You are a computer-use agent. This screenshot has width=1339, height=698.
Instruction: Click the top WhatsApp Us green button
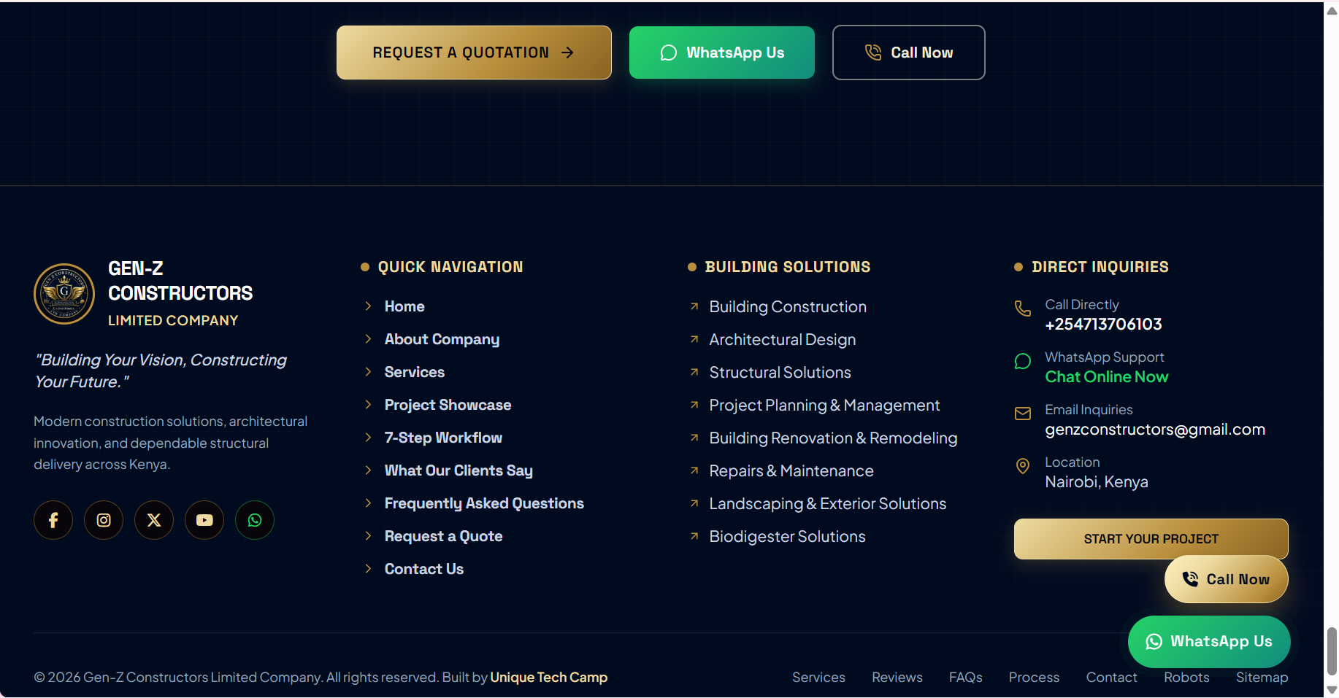click(722, 53)
